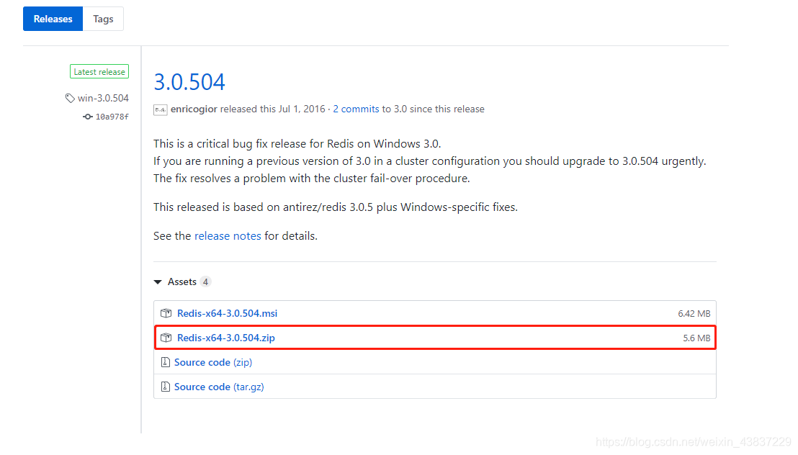Download Redis-x64-3.0.504.zip
798x455 pixels.
coord(226,338)
